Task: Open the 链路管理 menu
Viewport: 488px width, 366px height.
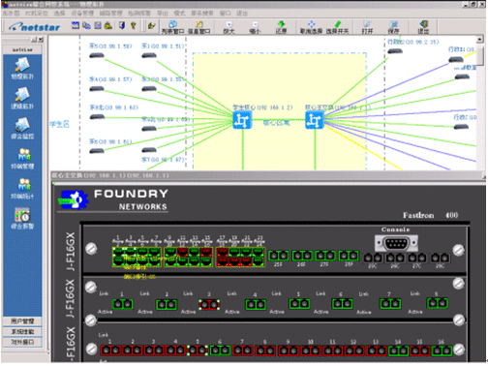Action: (110, 14)
